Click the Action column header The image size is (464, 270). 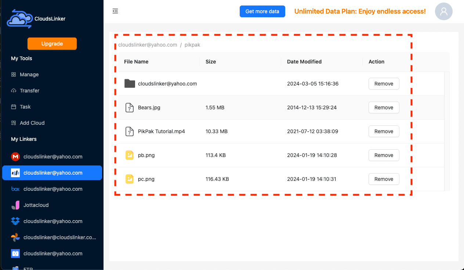point(376,62)
